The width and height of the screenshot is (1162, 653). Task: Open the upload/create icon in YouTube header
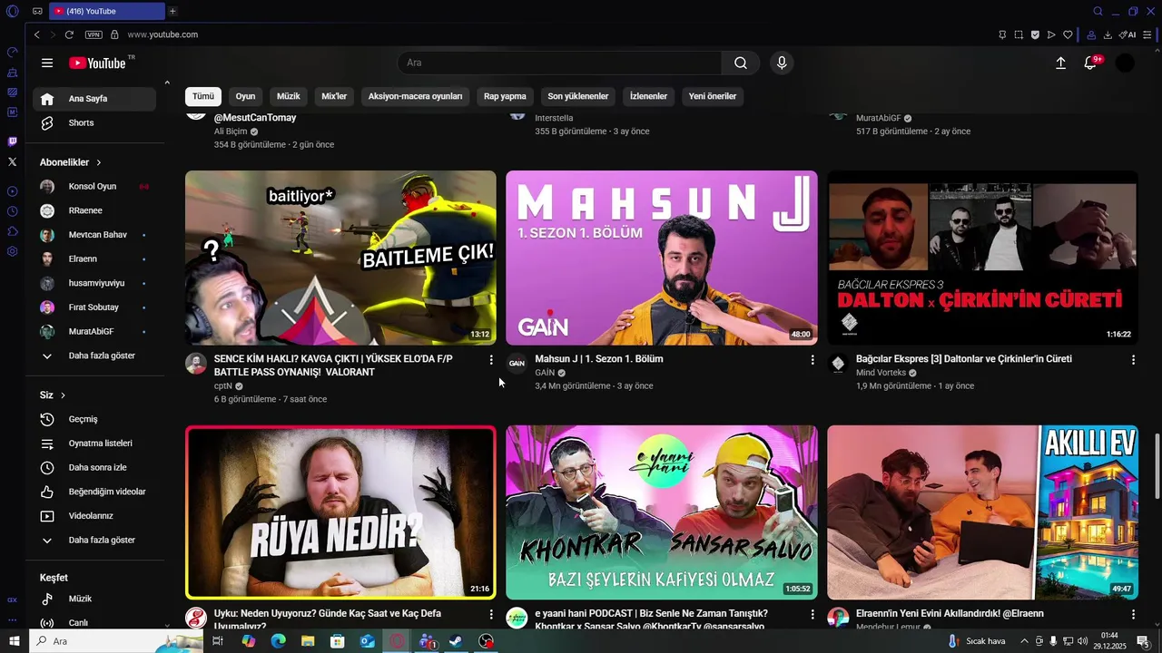[x=1060, y=63]
